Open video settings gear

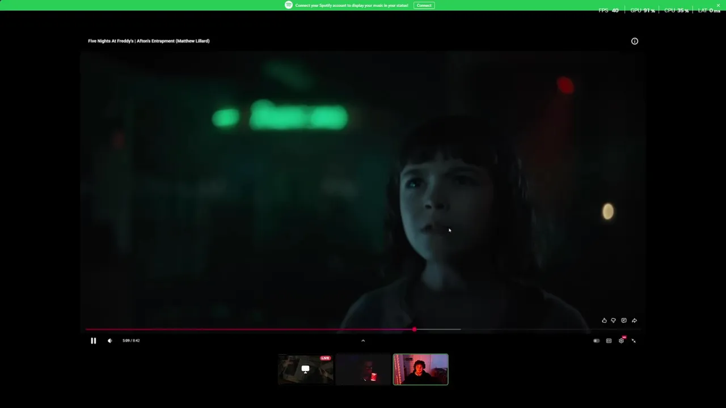click(621, 341)
